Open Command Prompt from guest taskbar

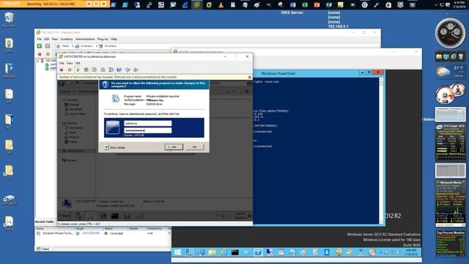(234, 252)
